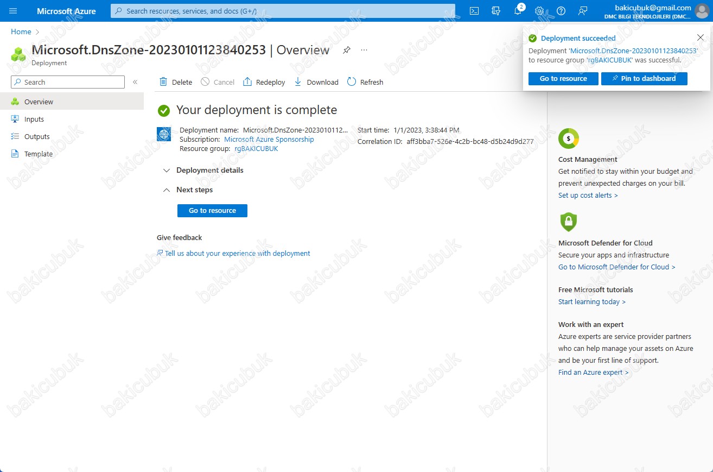Screen dimensions: 713x472
Task: Pin the deployment page to dashboard
Action: click(347, 50)
